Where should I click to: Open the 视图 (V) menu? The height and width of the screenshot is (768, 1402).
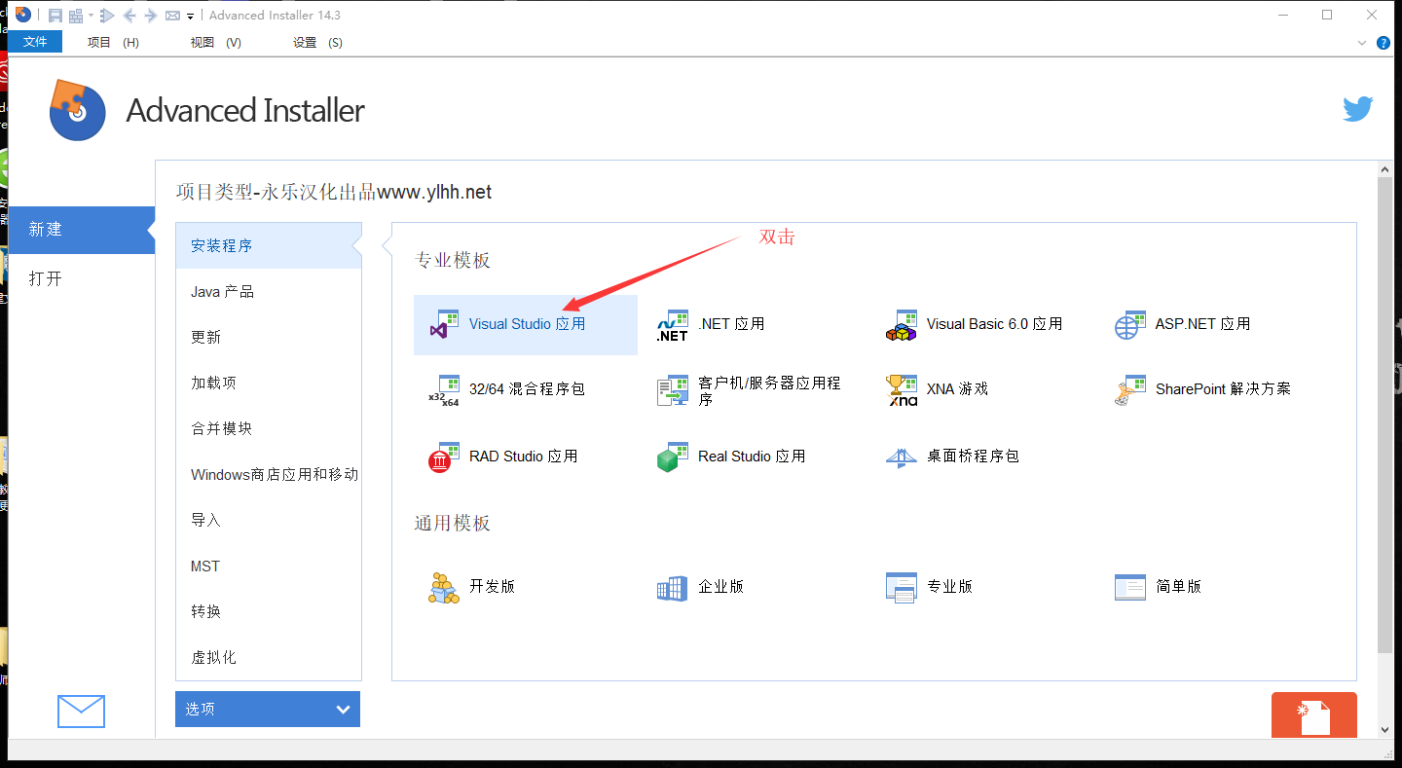pyautogui.click(x=216, y=43)
